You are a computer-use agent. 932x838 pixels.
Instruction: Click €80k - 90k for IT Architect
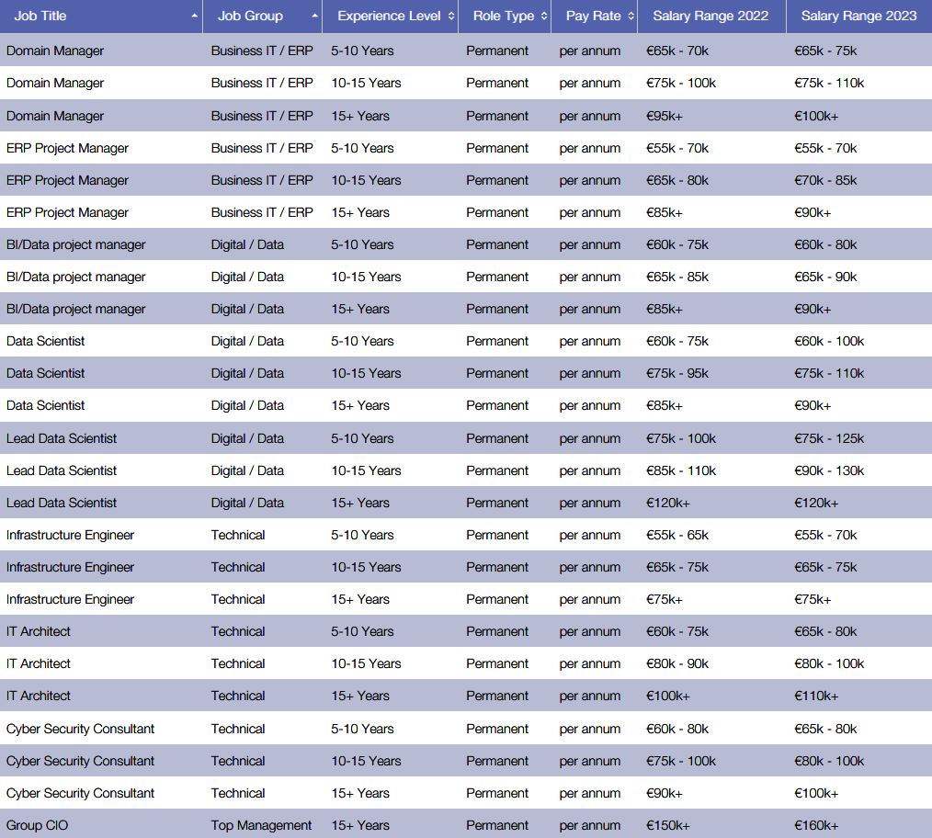[x=677, y=663]
